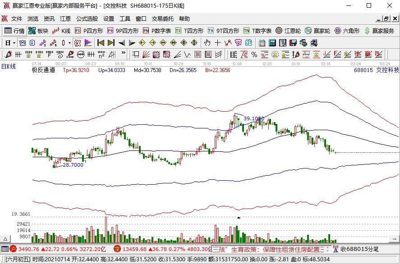Click the right arrow scroll button at bottom-right

[395, 239]
